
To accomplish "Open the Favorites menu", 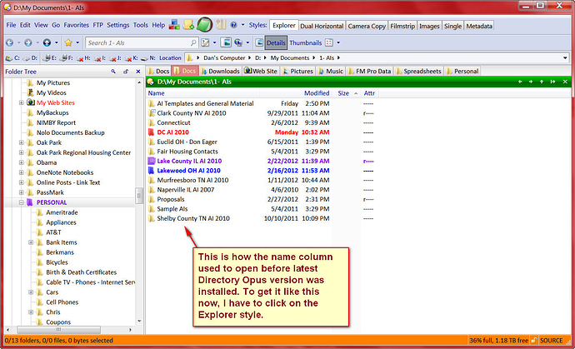I will tap(77, 25).
